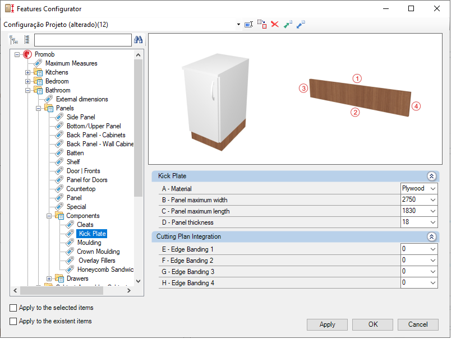Click the tag icon beside Cleats
The width and height of the screenshot is (456, 339).
[x=70, y=225]
